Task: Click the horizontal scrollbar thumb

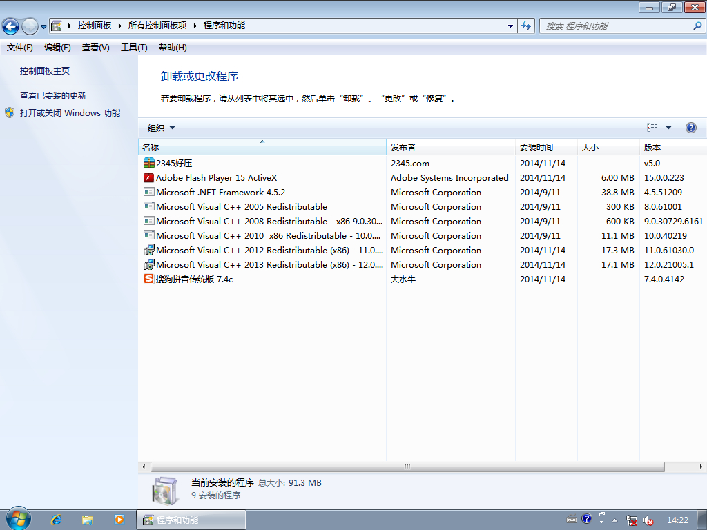Action: [x=407, y=467]
